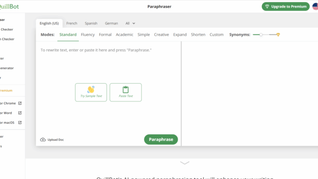Click the Premium link in sidebar

pos(6,90)
